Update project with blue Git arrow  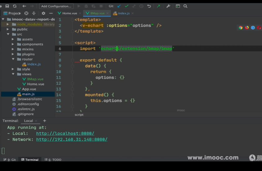(119, 6)
